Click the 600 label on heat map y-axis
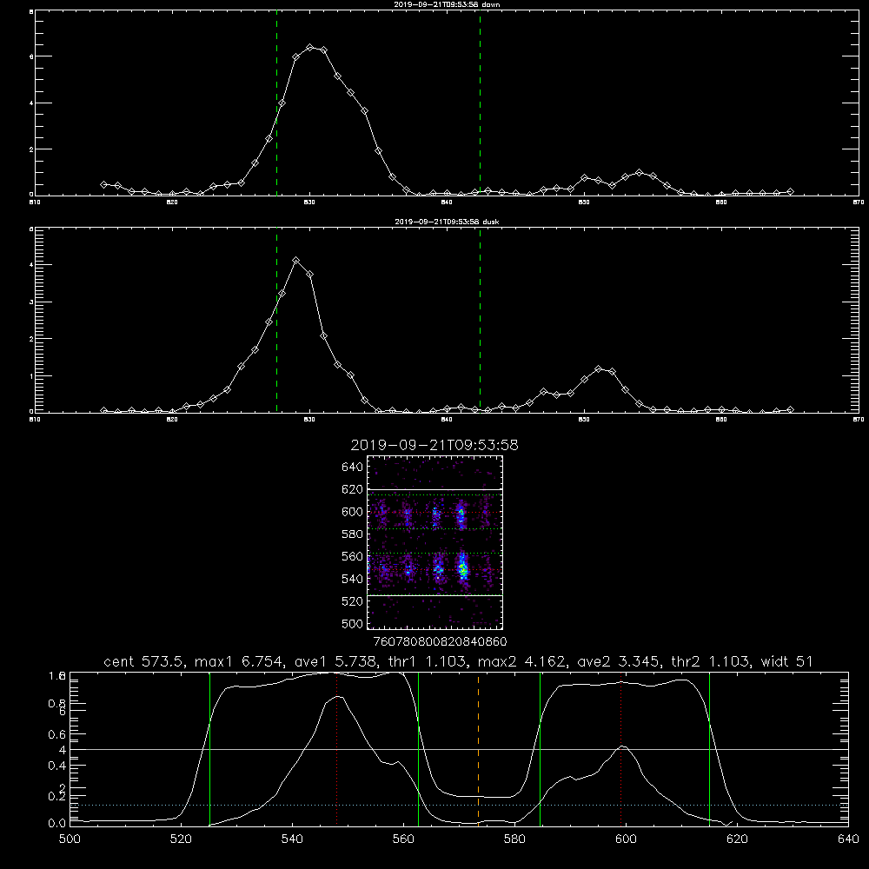This screenshot has height=869, width=869. (352, 512)
